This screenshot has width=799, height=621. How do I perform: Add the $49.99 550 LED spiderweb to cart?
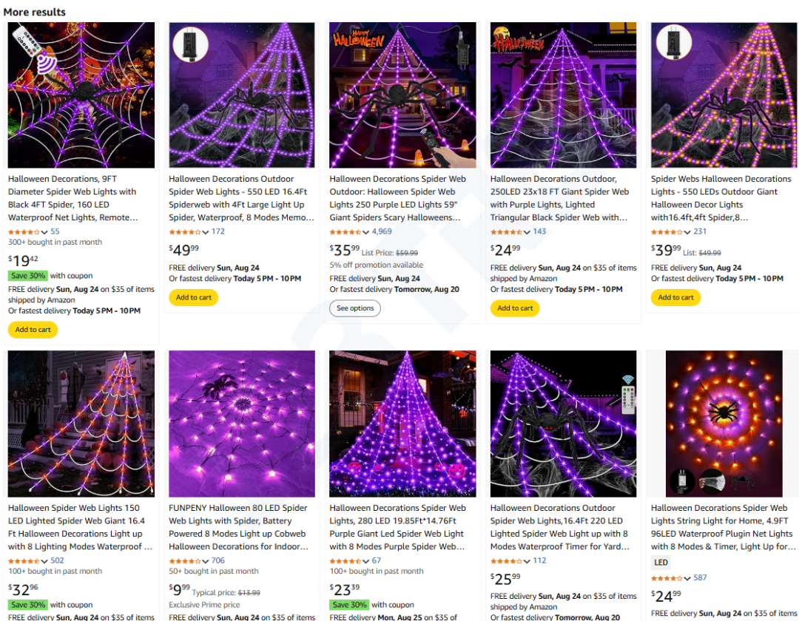(193, 297)
